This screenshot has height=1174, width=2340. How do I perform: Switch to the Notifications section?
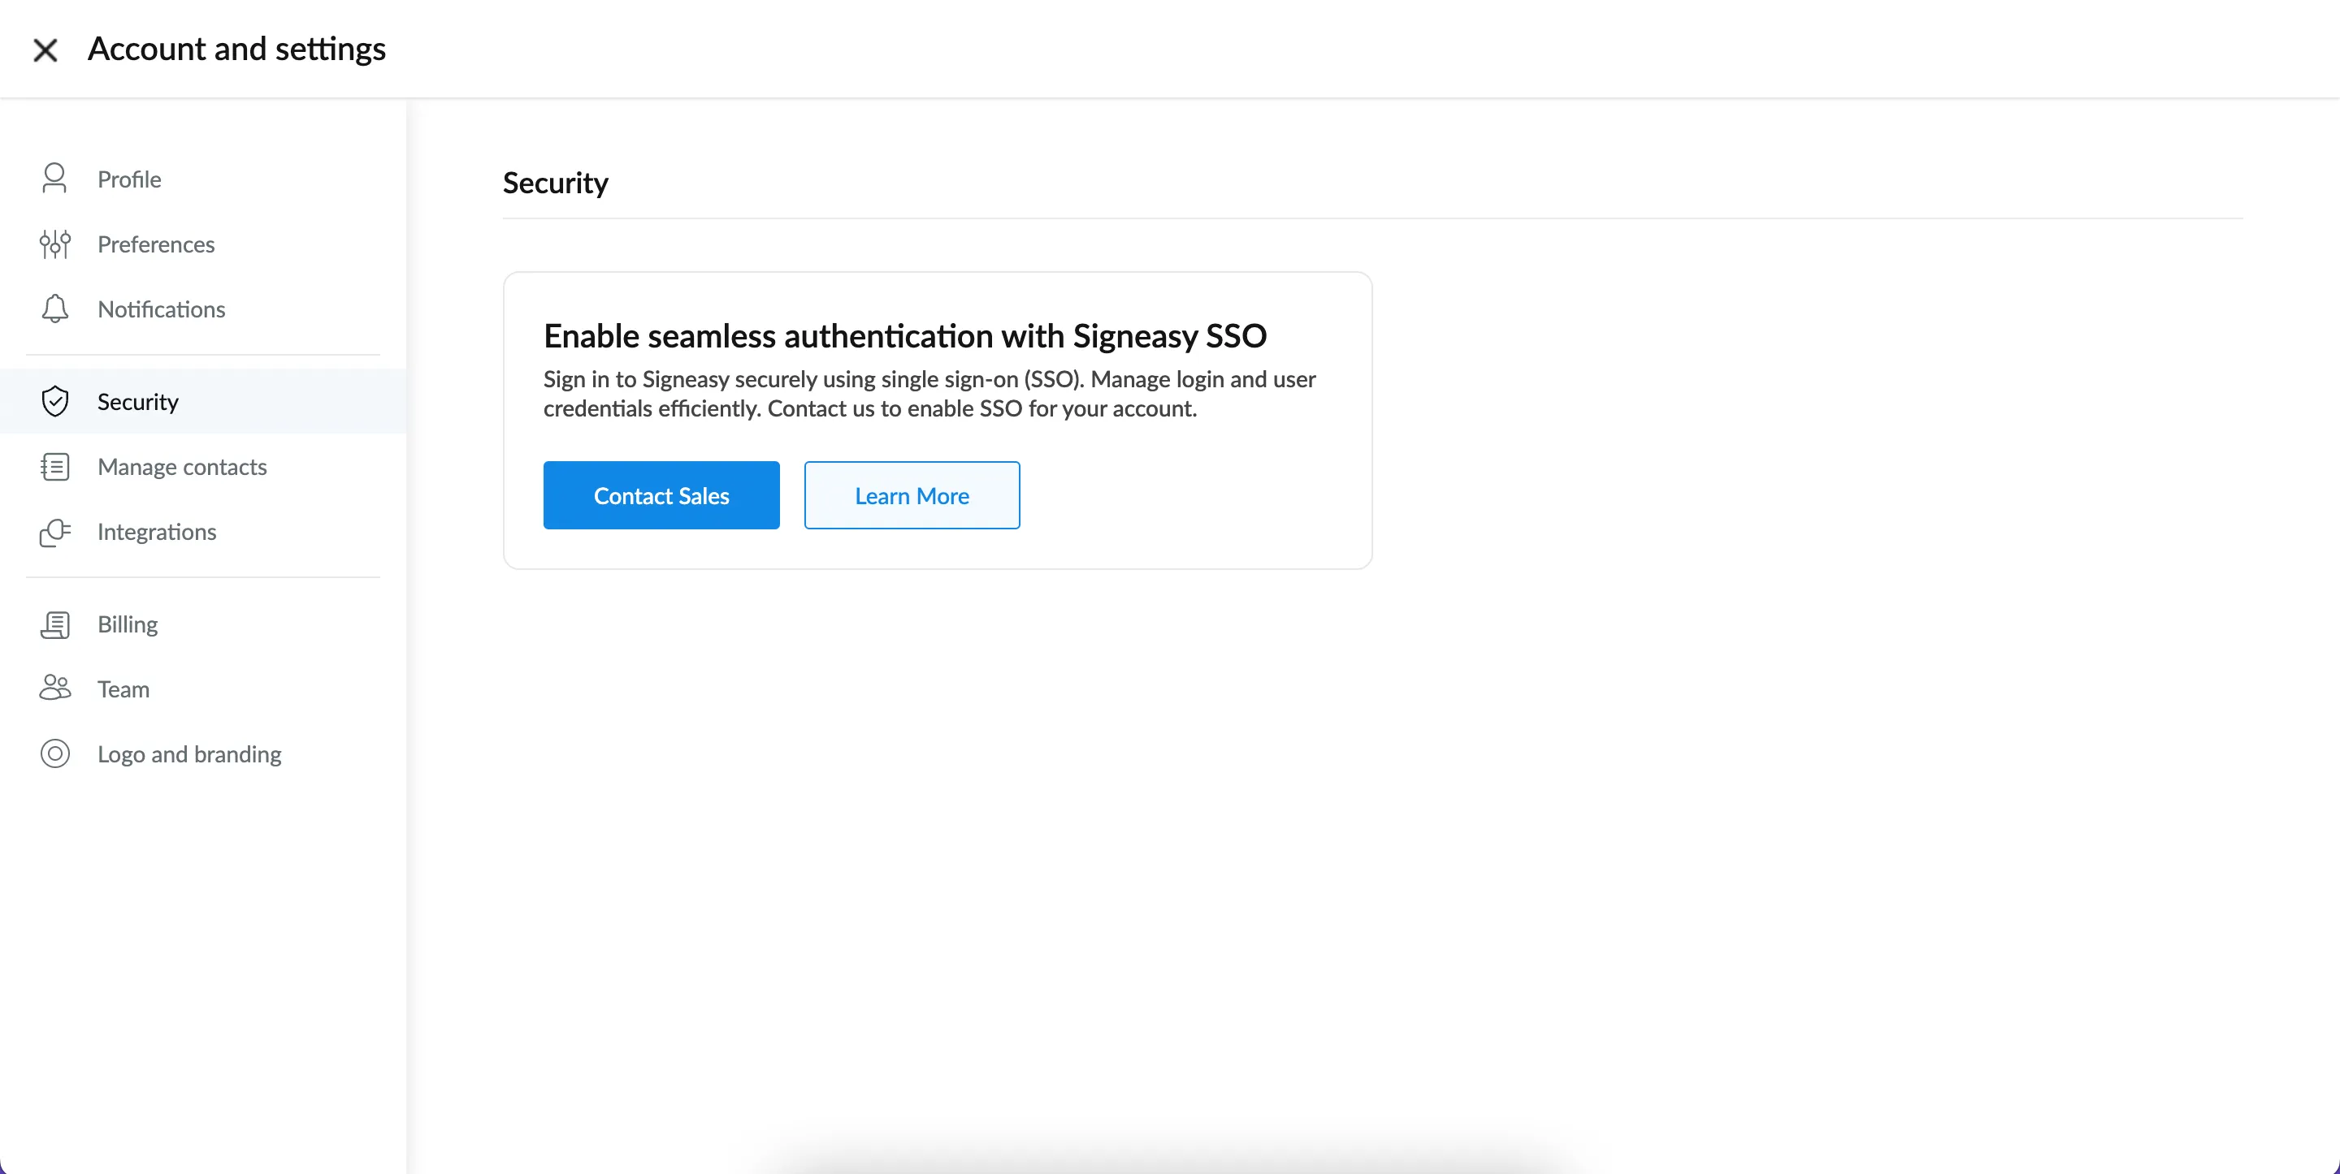(162, 309)
